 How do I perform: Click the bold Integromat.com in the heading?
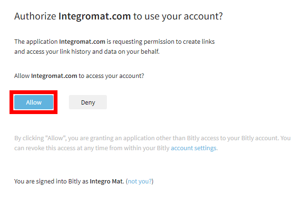(x=95, y=16)
